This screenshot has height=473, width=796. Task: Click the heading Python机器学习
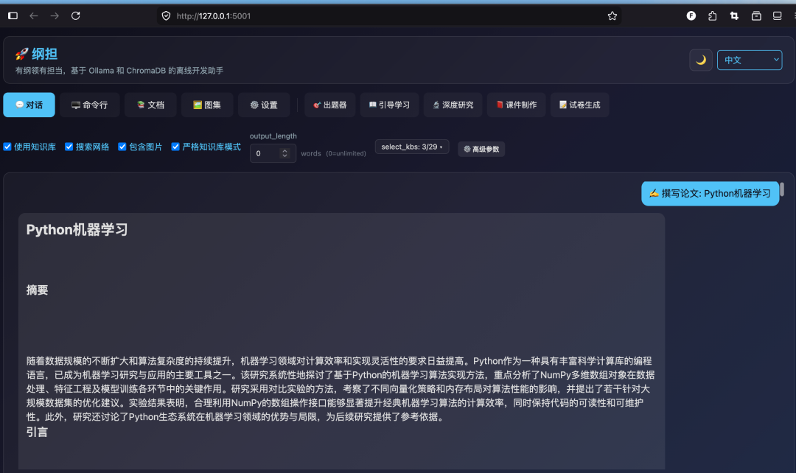click(x=77, y=230)
